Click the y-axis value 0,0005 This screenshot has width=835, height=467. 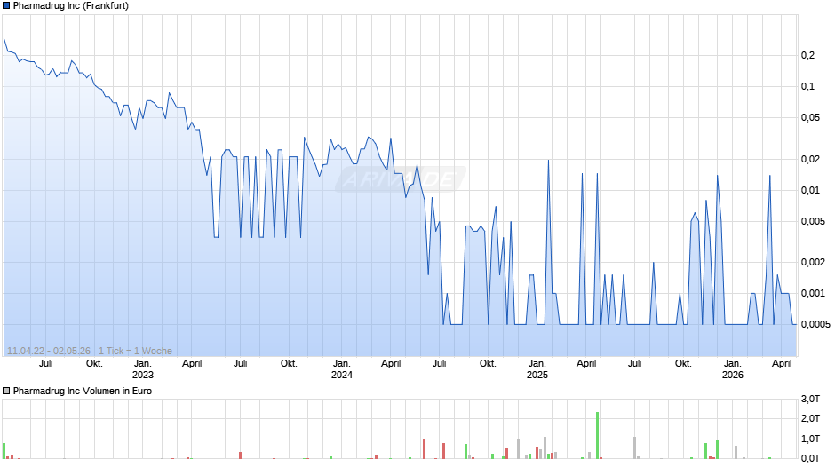click(815, 324)
